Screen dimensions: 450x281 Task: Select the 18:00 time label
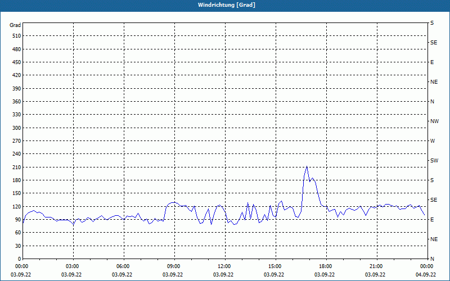(326, 266)
